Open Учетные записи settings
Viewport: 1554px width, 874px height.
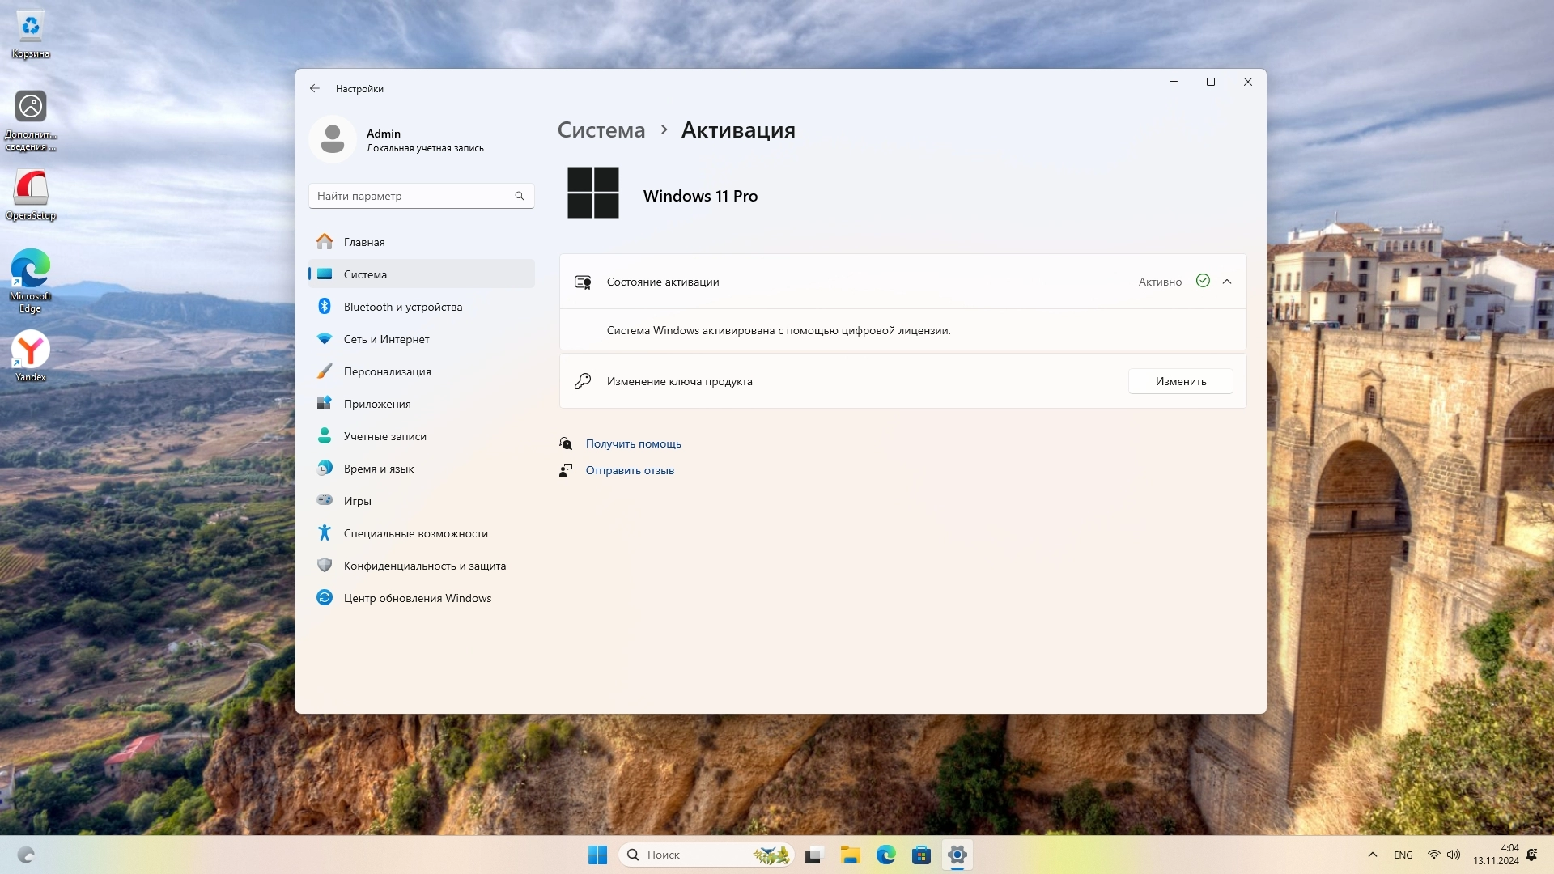tap(384, 436)
